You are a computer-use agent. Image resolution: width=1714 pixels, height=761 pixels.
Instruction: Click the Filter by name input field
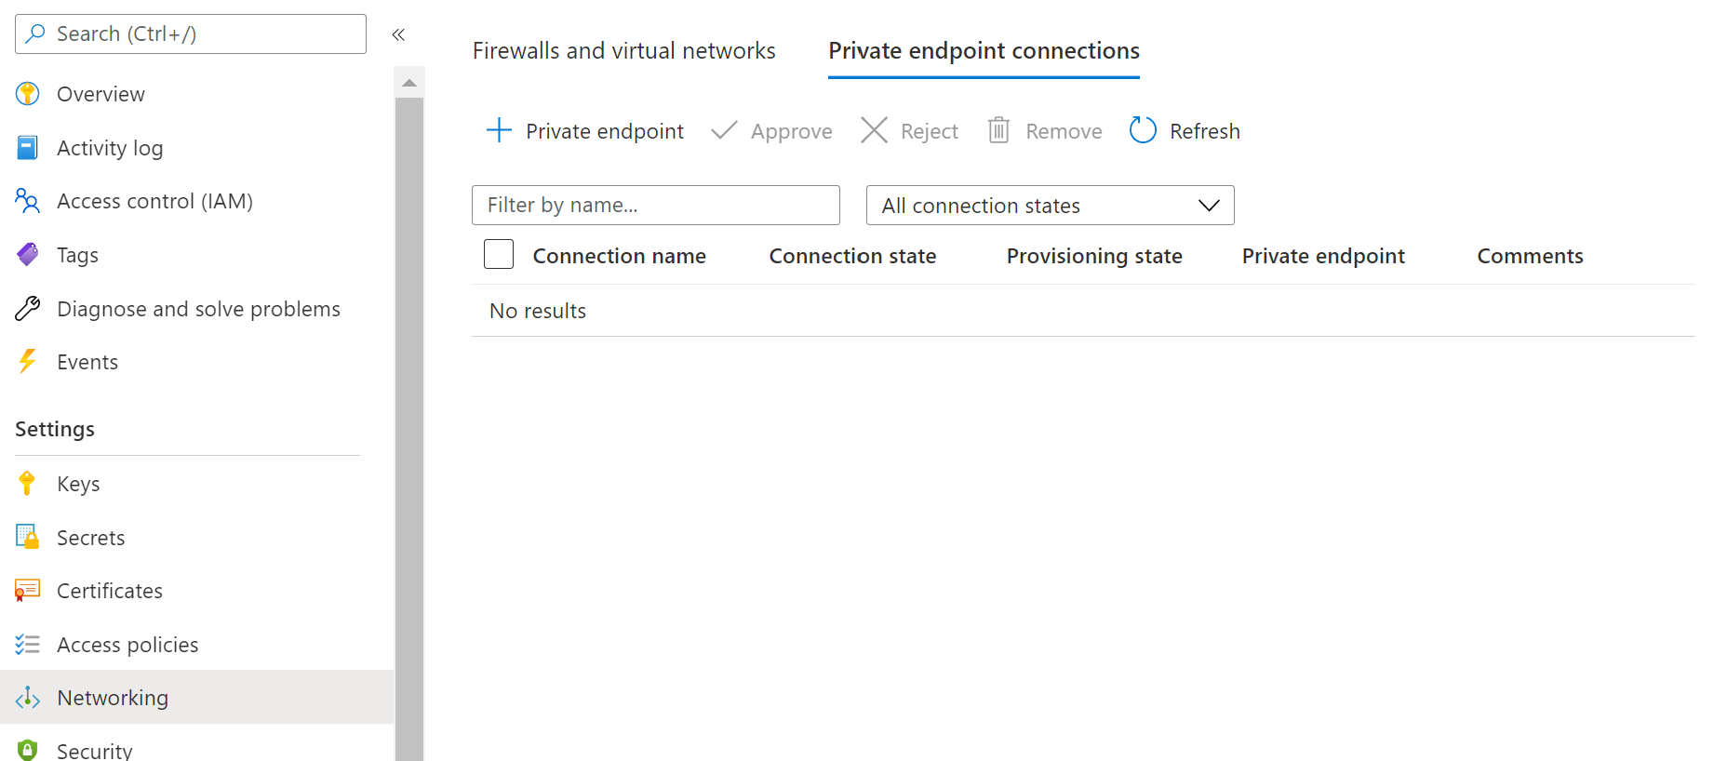655,205
